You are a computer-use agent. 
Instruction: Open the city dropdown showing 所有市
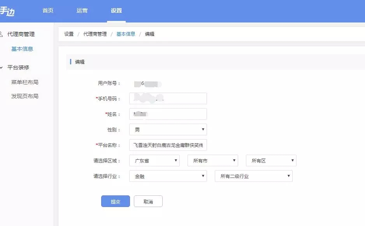213,160
